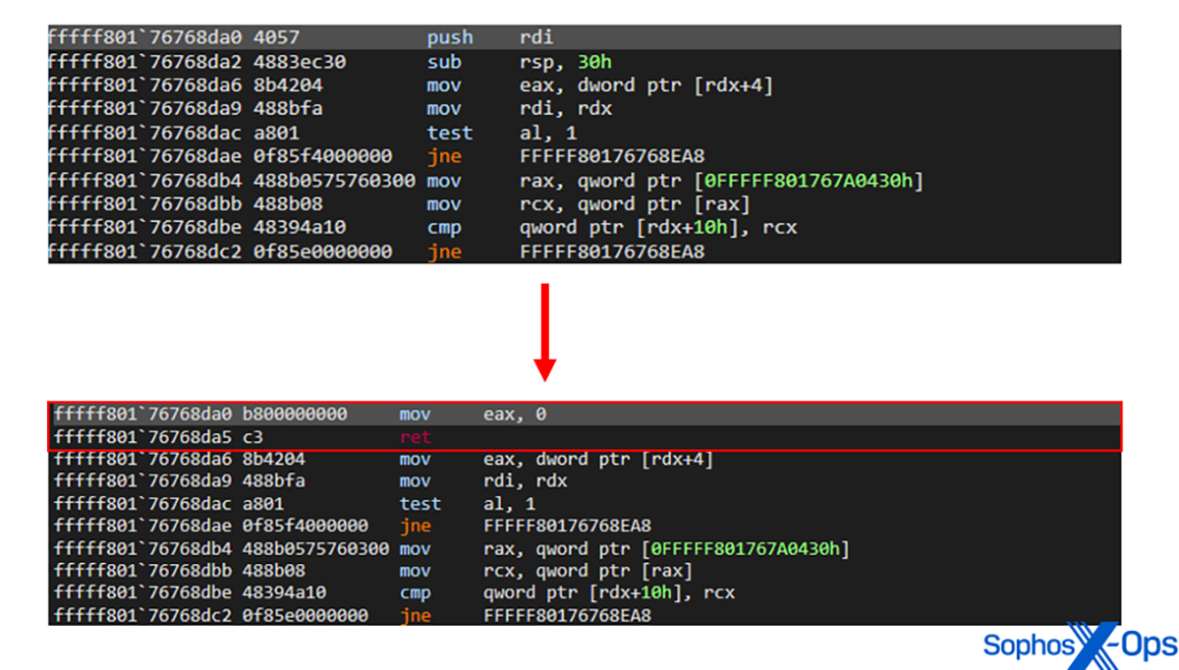Click 'rdi, rdx' operand in the lower listing

(526, 481)
